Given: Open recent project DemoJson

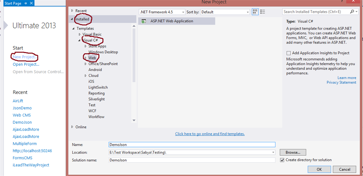Looking at the screenshot, I should tap(22, 122).
